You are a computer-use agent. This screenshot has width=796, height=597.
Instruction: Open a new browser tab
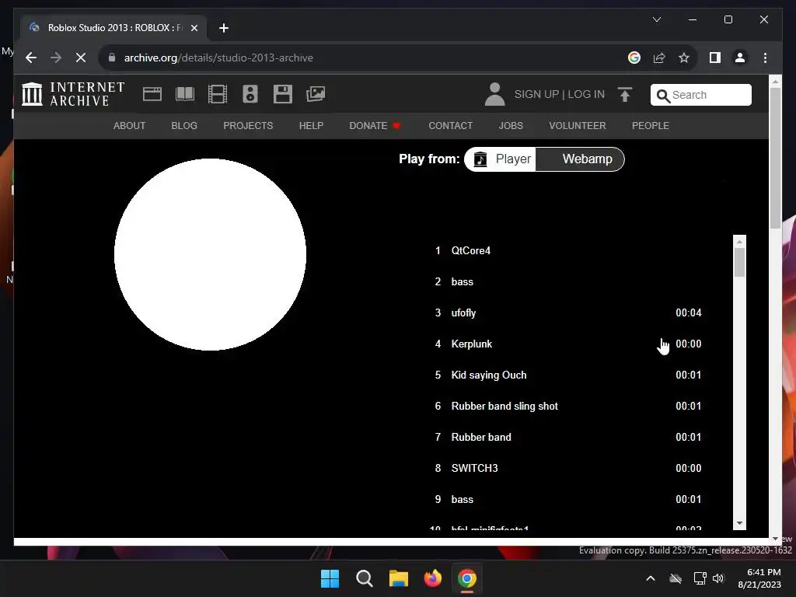224,28
